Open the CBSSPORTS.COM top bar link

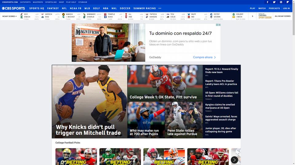pos(10,2)
